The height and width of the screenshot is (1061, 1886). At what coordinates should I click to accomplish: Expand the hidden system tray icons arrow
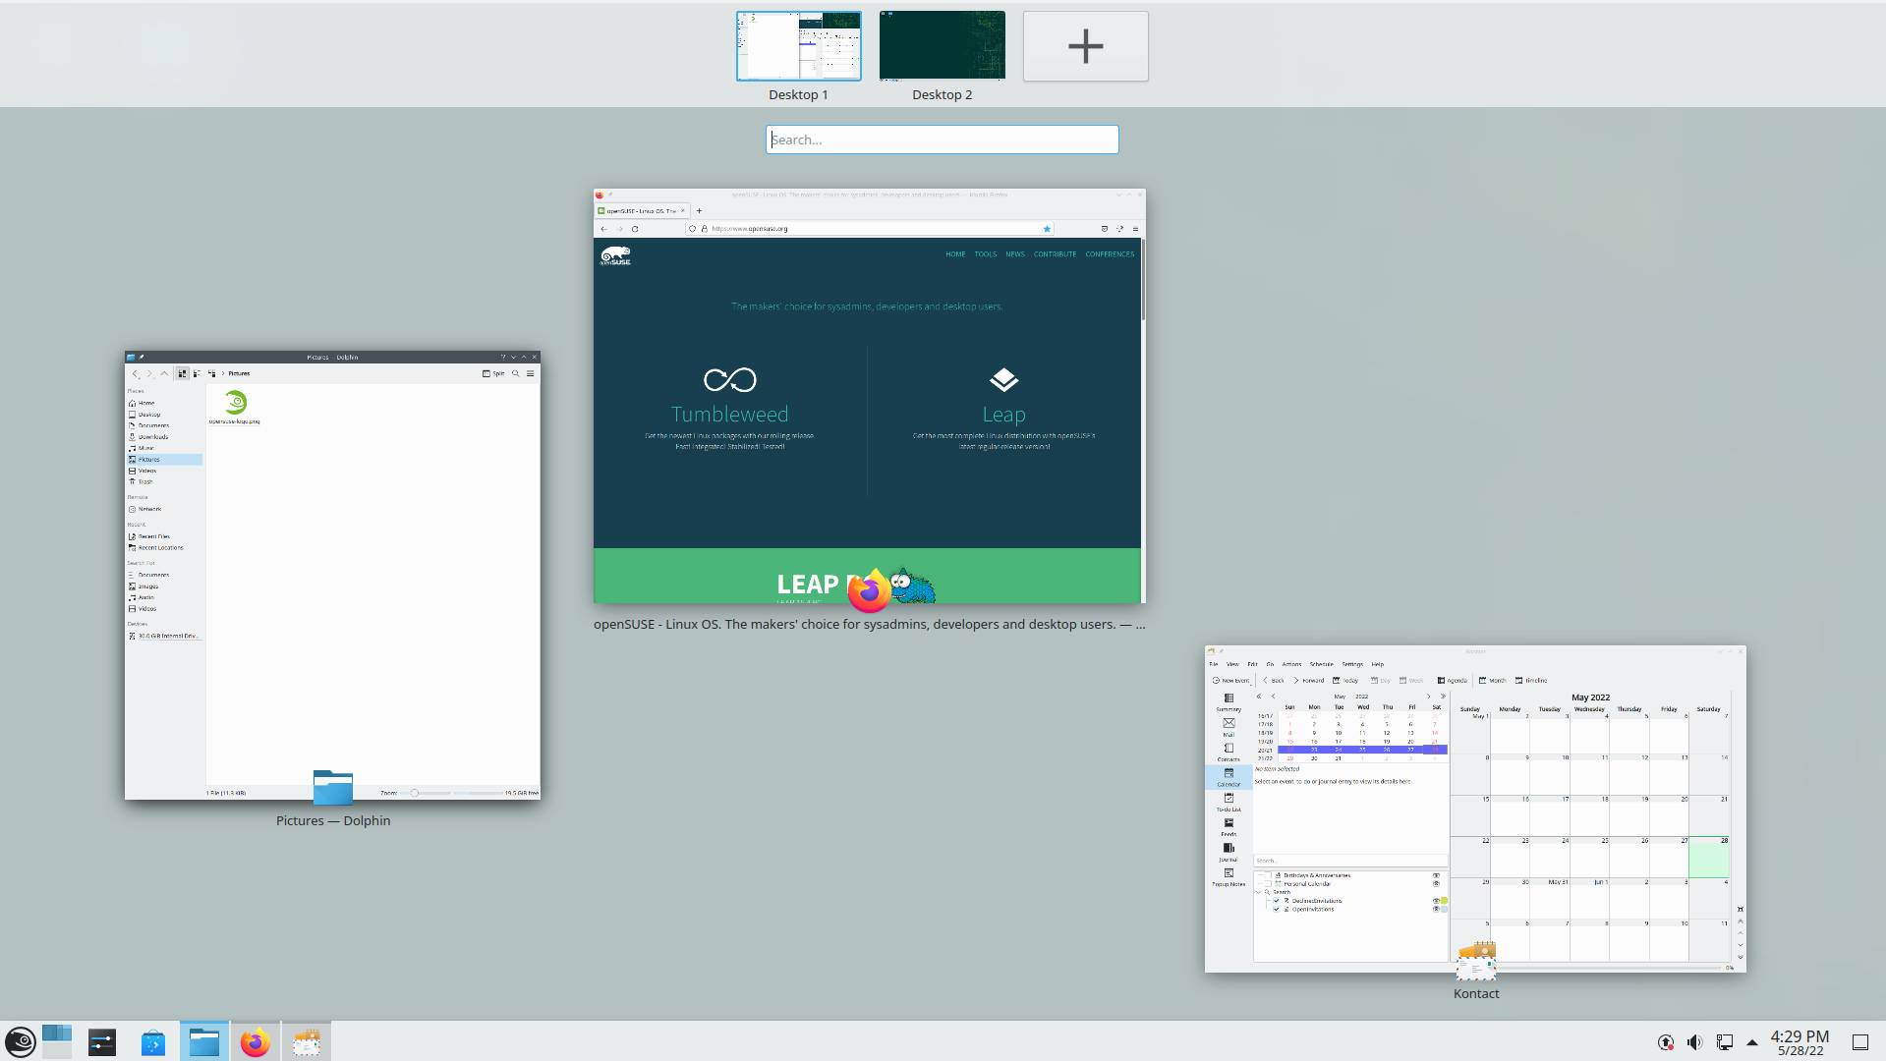[1751, 1042]
